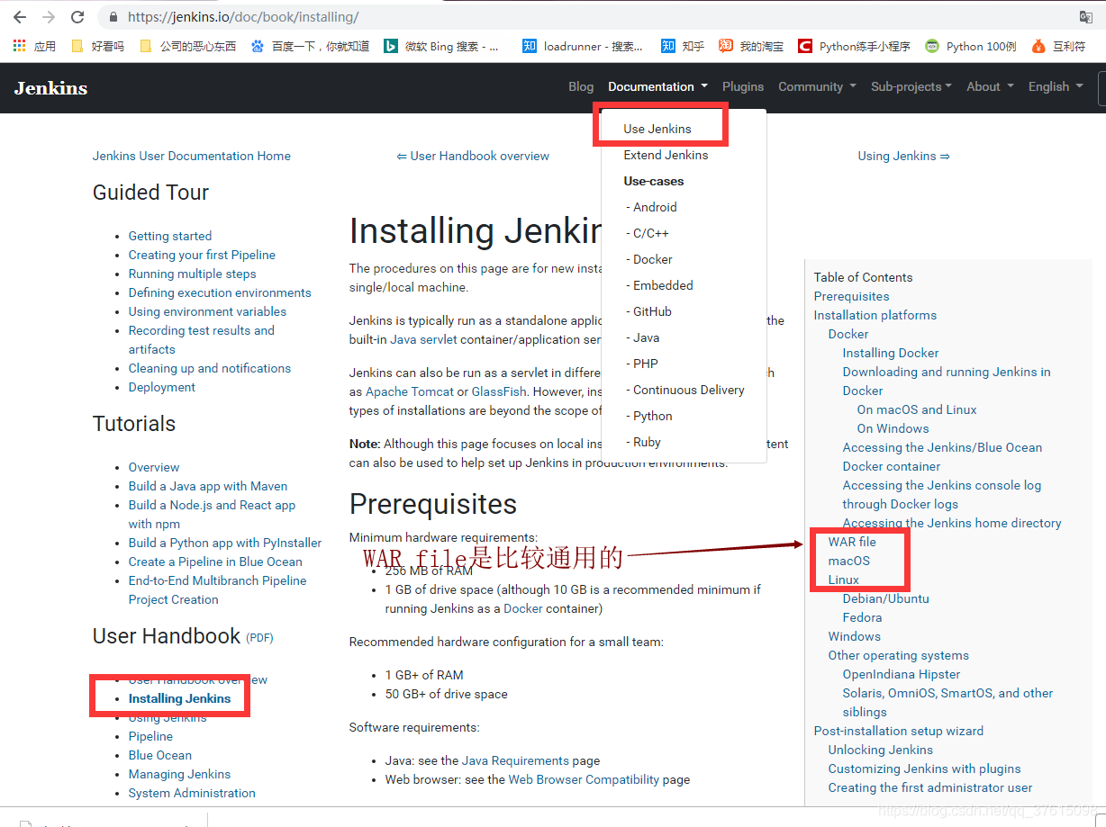Open Managing Jenkins handbook link
Viewport: 1106px width, 827px height.
point(179,774)
